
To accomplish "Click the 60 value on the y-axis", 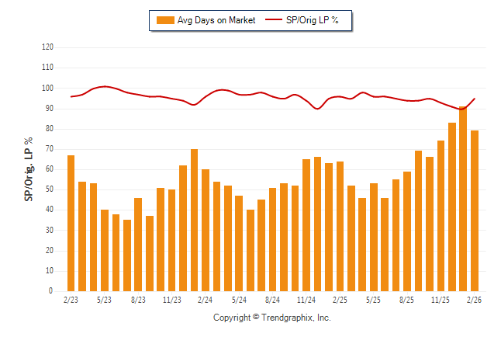I will pos(50,169).
